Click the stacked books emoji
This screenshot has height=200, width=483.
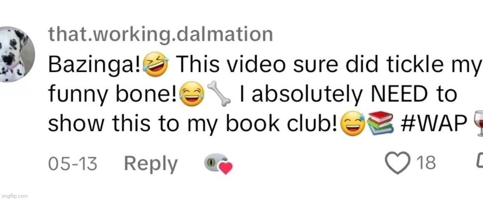pos(381,123)
